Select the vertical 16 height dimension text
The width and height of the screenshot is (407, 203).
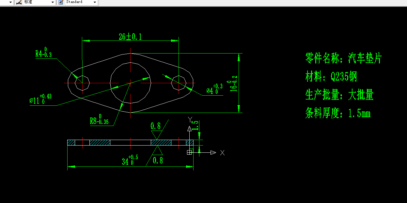pyautogui.click(x=233, y=84)
